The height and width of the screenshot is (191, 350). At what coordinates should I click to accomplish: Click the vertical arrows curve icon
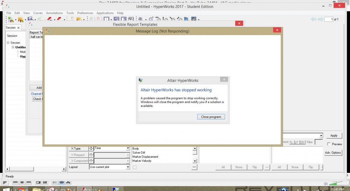pyautogui.click(x=165, y=19)
